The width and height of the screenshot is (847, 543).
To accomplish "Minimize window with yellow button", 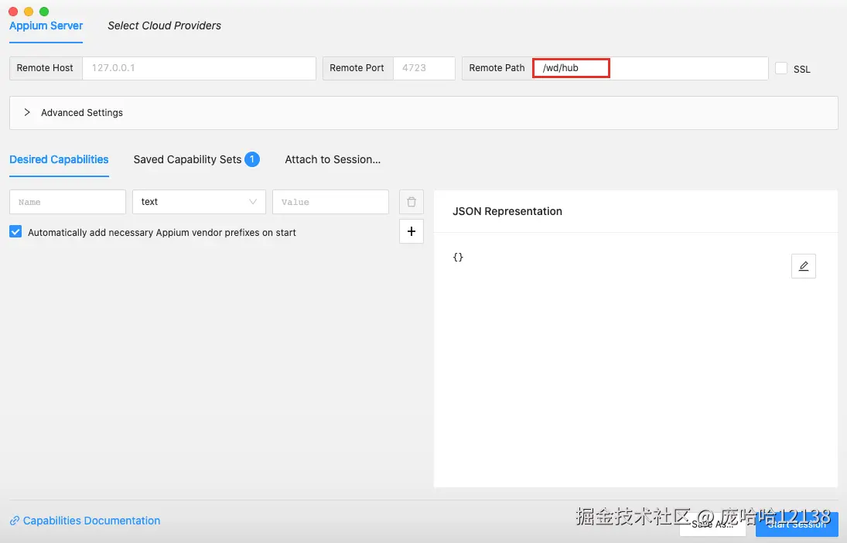I will [29, 12].
